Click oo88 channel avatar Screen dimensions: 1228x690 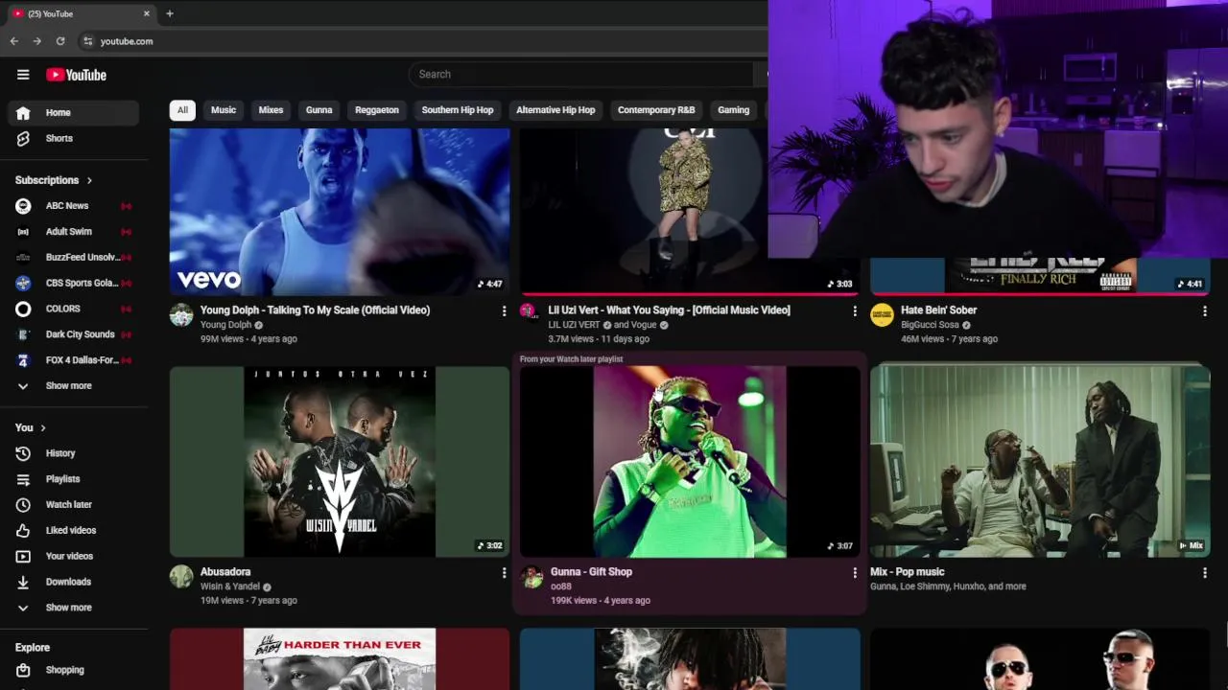531,576
